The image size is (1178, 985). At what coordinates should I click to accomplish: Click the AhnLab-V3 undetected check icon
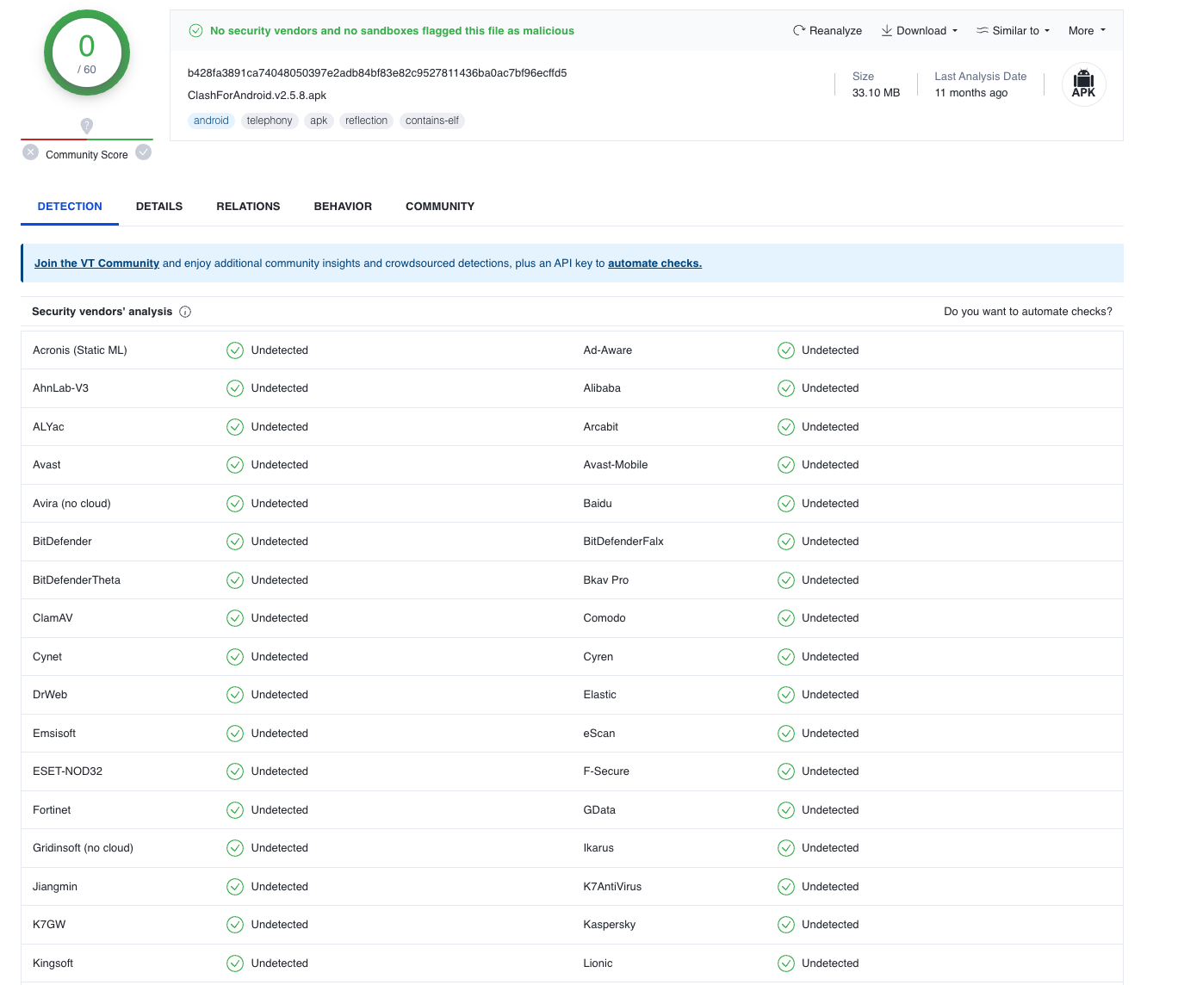pyautogui.click(x=235, y=388)
